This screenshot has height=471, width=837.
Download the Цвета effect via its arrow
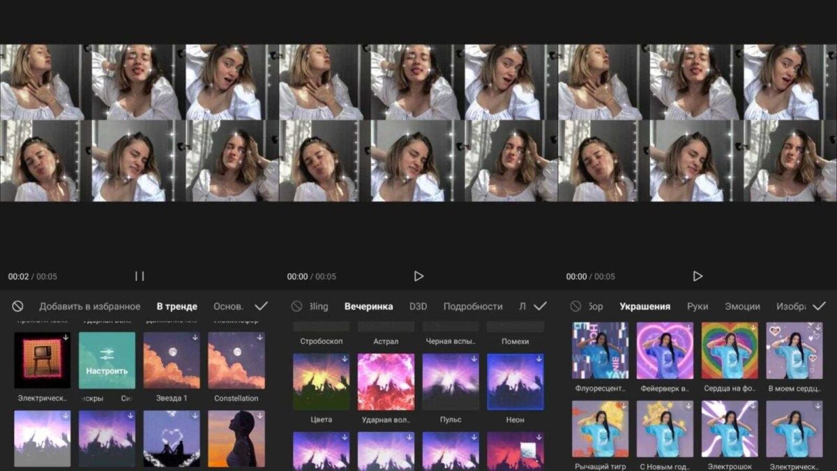click(x=345, y=359)
